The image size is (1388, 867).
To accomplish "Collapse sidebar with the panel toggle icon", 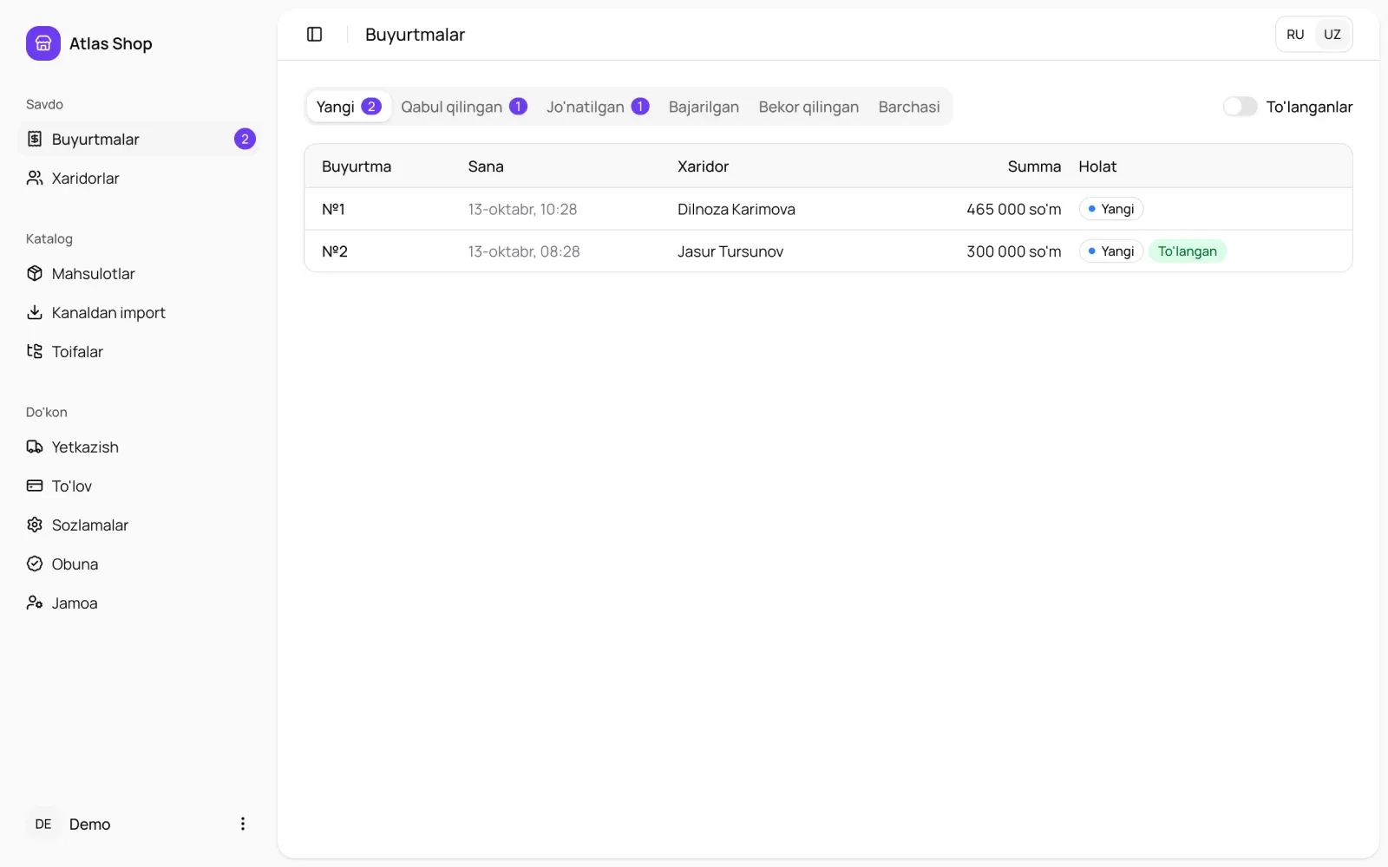I will pos(315,34).
